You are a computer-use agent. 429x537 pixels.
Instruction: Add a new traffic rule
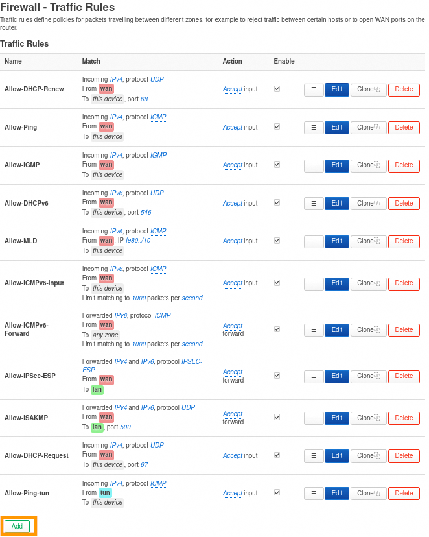coord(17,526)
